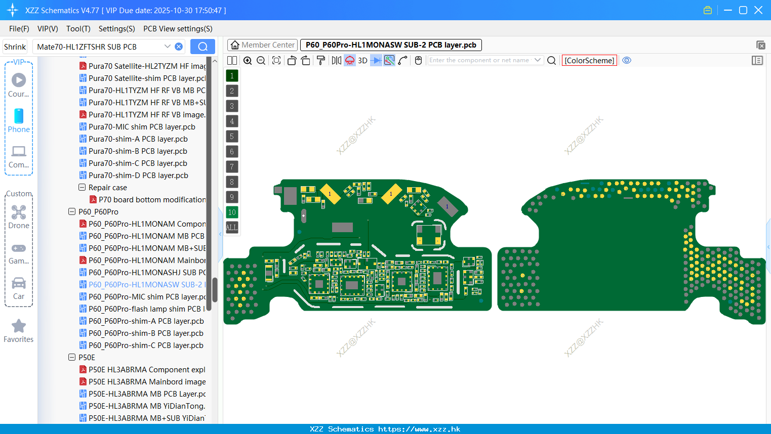Toggle the eye visibility icon
This screenshot has width=771, height=434.
pos(627,60)
